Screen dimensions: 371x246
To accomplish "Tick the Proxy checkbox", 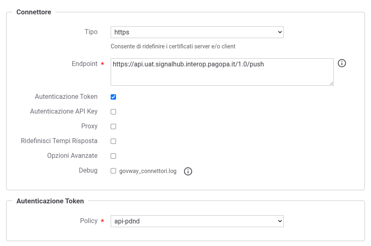I will tap(113, 127).
